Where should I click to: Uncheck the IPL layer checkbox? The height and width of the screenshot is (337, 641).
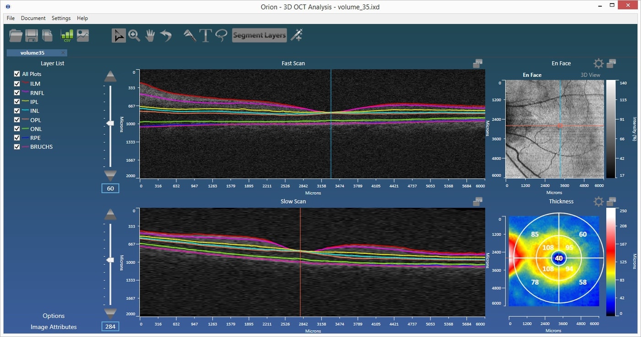pos(17,102)
